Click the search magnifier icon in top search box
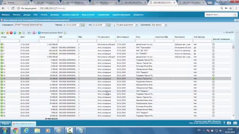The image size is (239, 134). [x=235, y=15]
